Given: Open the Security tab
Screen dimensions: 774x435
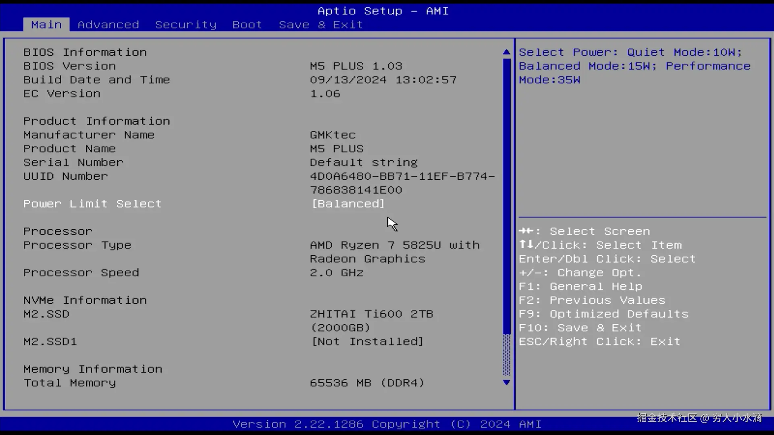Looking at the screenshot, I should tap(185, 25).
